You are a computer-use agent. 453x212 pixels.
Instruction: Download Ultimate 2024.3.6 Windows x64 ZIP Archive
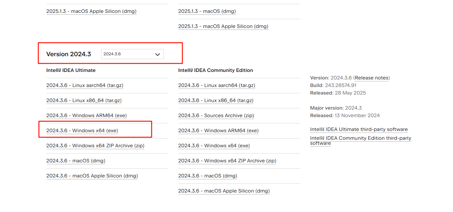point(95,146)
